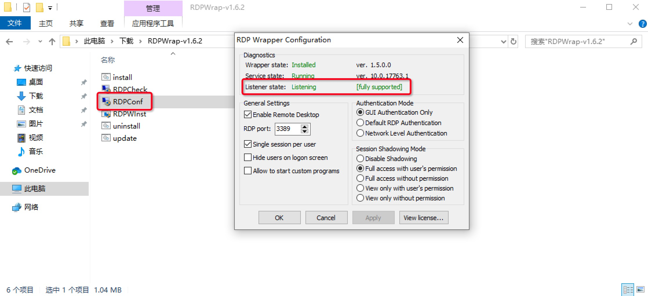Select Full access with user's permission
The height and width of the screenshot is (296, 648).
coord(360,168)
